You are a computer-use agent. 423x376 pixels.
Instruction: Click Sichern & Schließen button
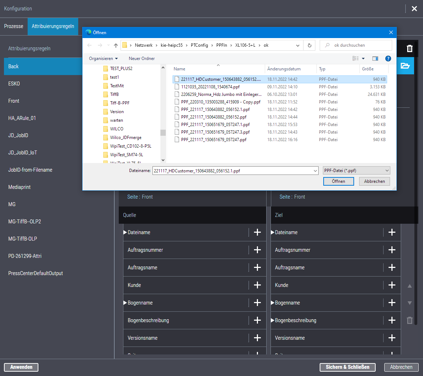(347, 367)
